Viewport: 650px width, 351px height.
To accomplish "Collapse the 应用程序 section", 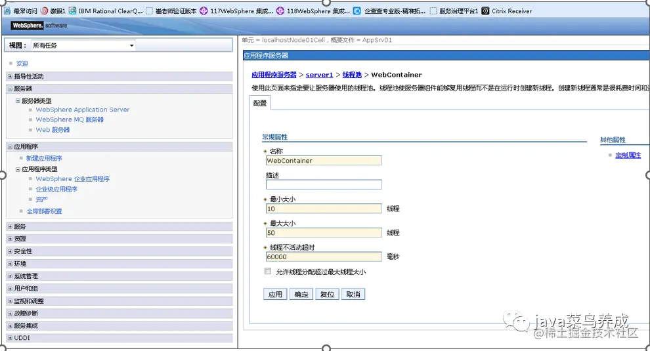I will (11, 147).
